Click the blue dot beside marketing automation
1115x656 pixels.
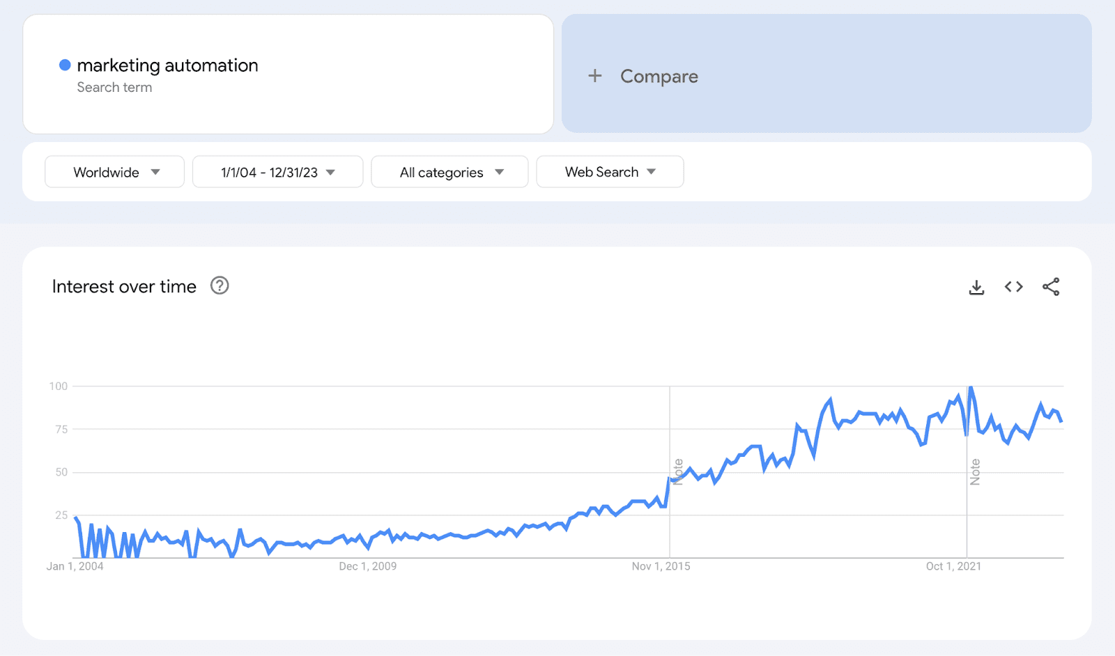(65, 64)
